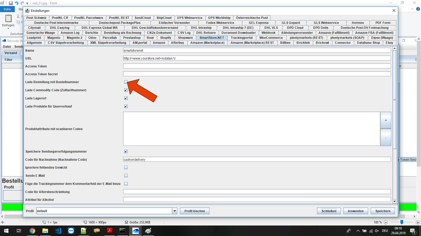Enable Lade Bestellung mit Bestellnummer checkbox
Screen dimensions: 421x236
[126, 82]
